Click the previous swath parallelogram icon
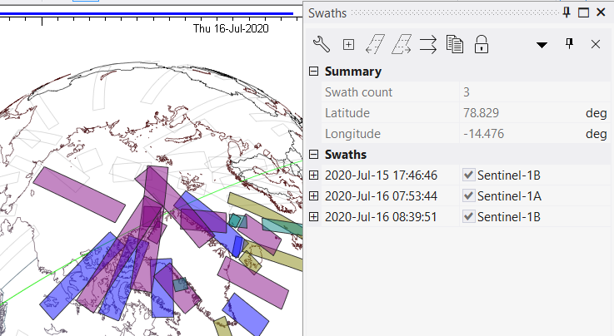The width and height of the screenshot is (614, 336). click(375, 44)
